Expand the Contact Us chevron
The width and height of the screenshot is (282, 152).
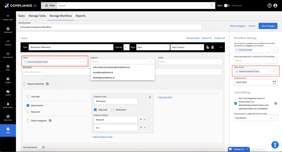point(248,149)
